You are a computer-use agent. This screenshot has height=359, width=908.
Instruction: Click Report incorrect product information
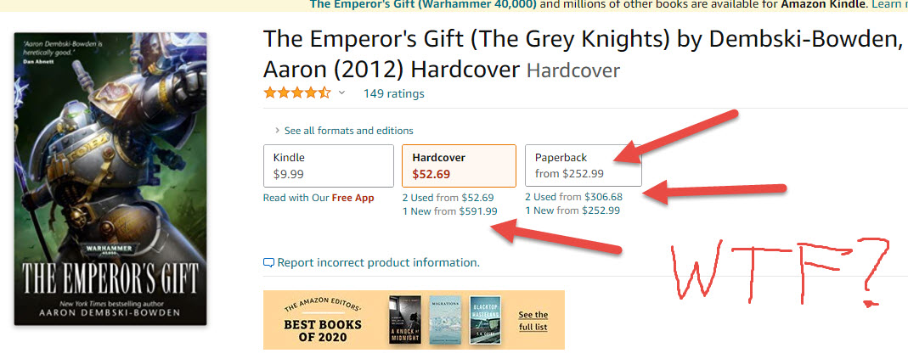point(378,263)
